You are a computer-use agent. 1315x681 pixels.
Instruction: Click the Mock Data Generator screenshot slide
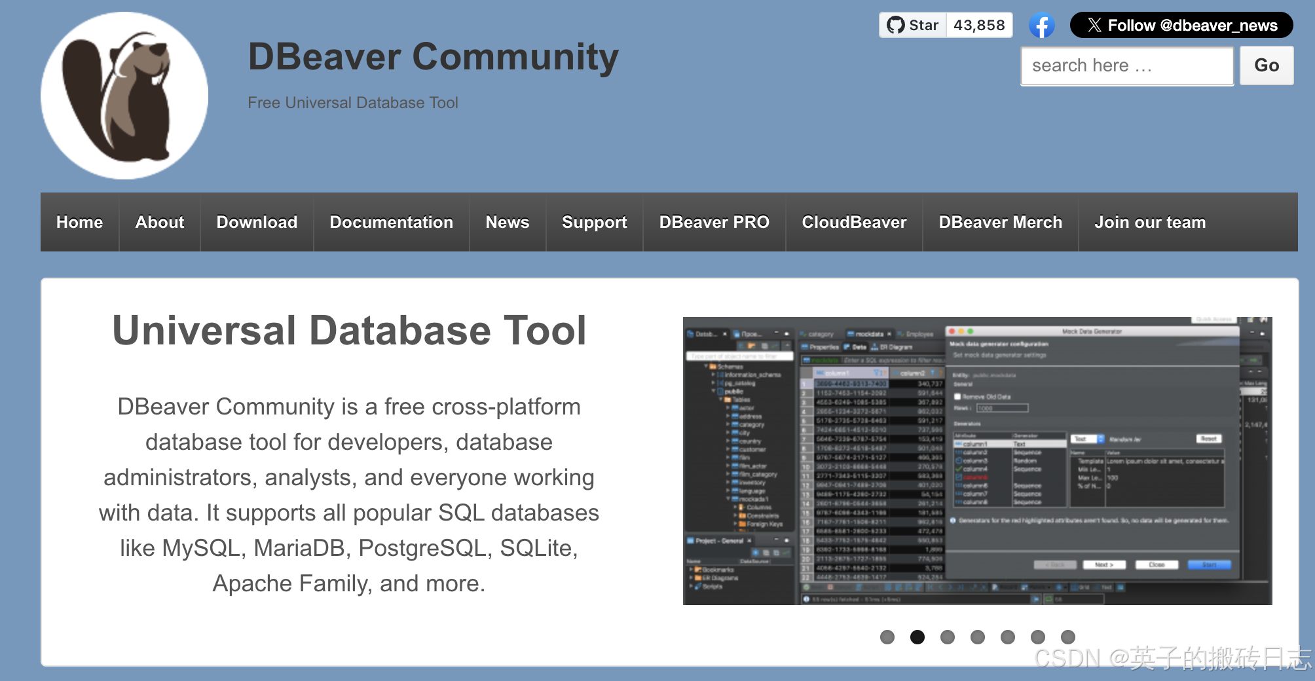click(978, 461)
